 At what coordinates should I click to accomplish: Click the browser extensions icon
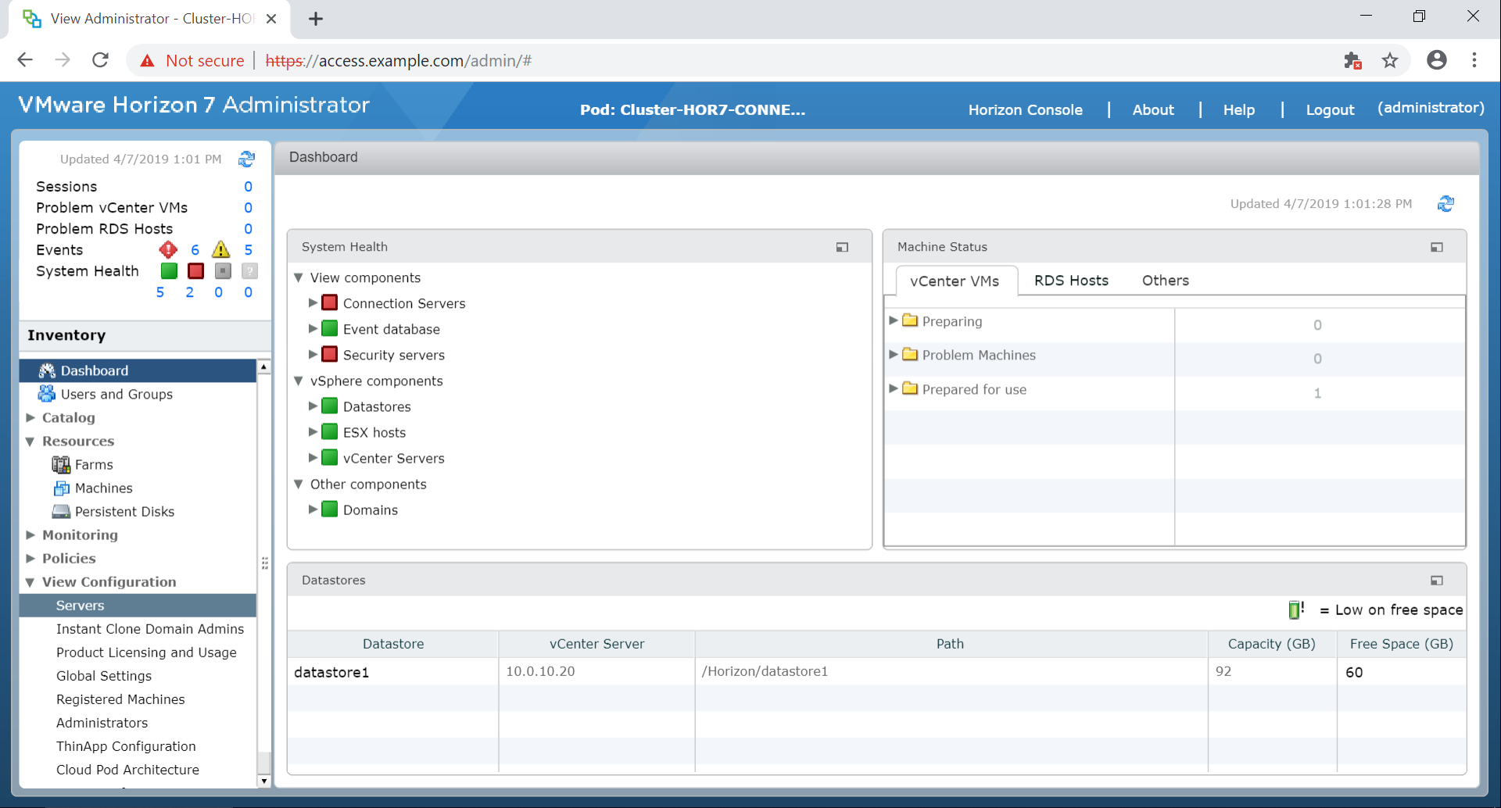click(1352, 61)
